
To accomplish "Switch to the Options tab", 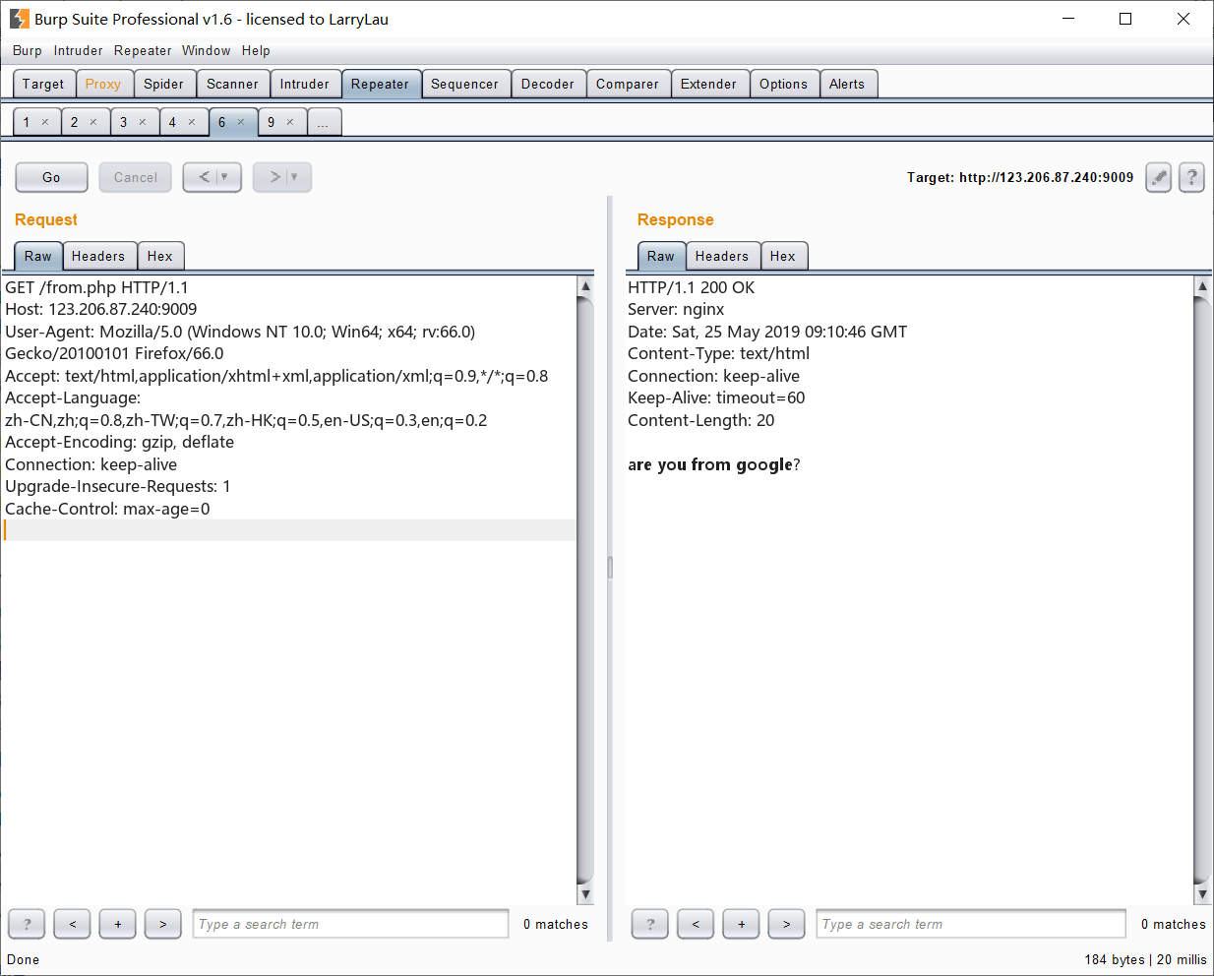I will pyautogui.click(x=783, y=84).
